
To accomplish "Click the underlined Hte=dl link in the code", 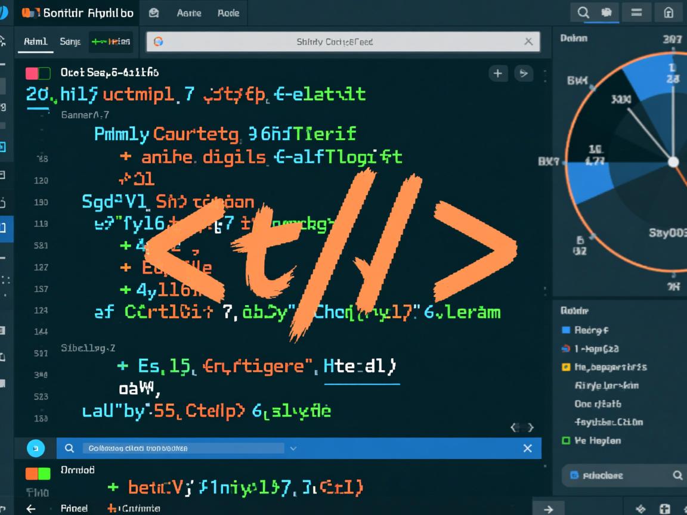I will point(361,366).
